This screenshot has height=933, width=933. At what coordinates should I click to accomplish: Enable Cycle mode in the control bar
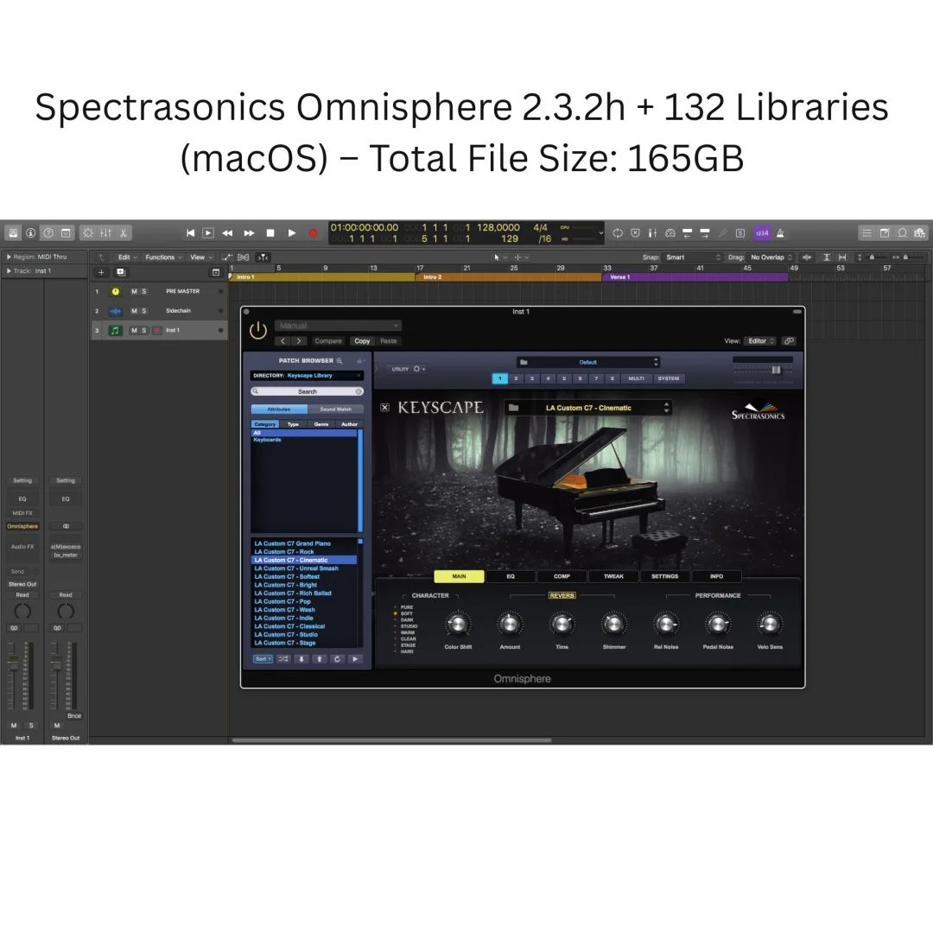[618, 233]
